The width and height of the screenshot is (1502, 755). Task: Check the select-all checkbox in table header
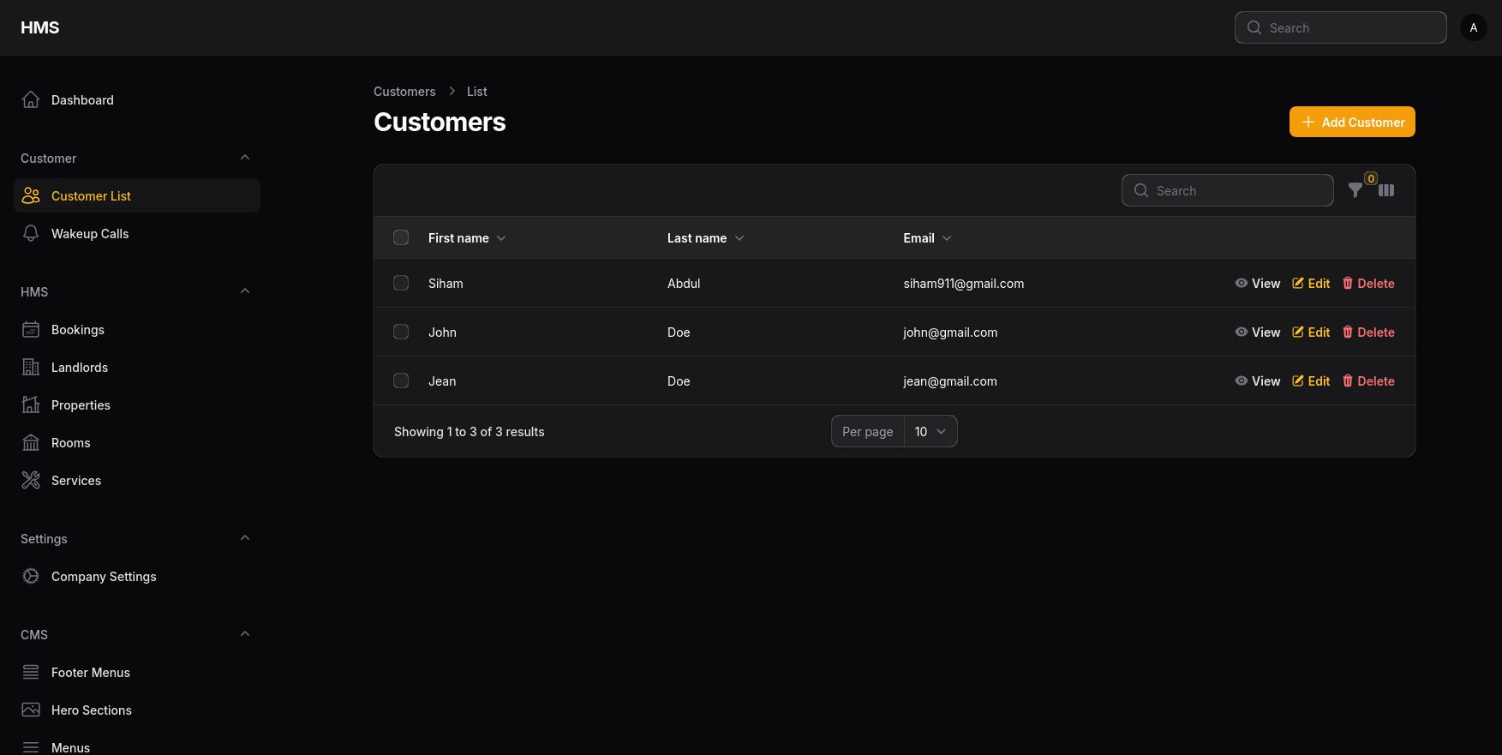tap(401, 237)
